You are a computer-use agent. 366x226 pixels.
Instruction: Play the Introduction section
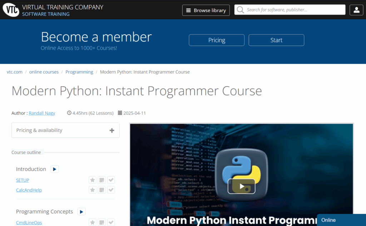pos(55,169)
